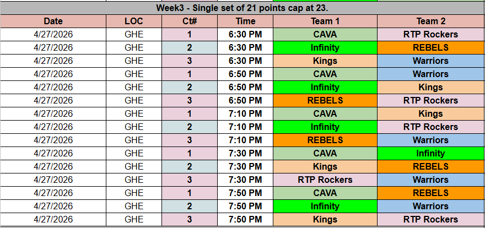The width and height of the screenshot is (485, 228).
Task: Select Kings in the 6:30 PM row
Action: click(325, 61)
